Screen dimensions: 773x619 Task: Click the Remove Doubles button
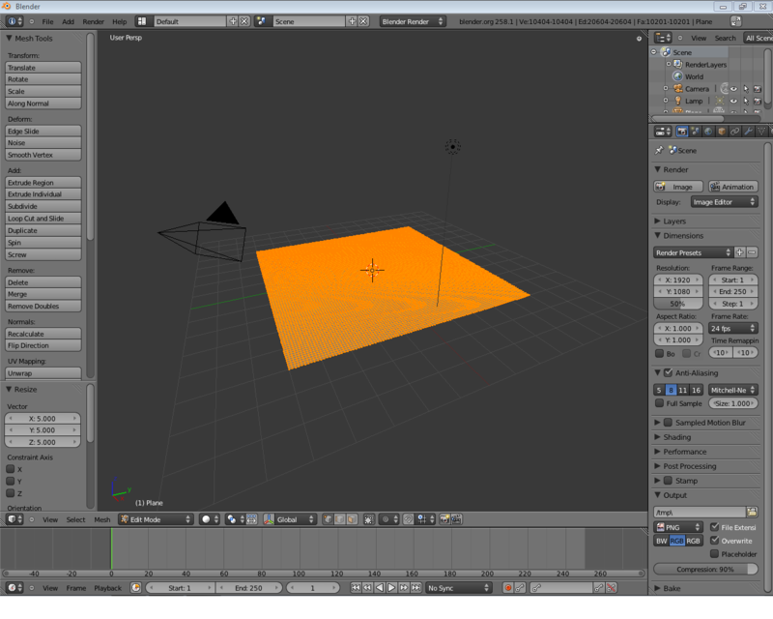[x=43, y=306]
